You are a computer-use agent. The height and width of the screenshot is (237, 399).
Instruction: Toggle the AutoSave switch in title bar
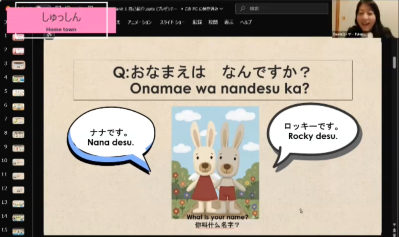click(43, 8)
